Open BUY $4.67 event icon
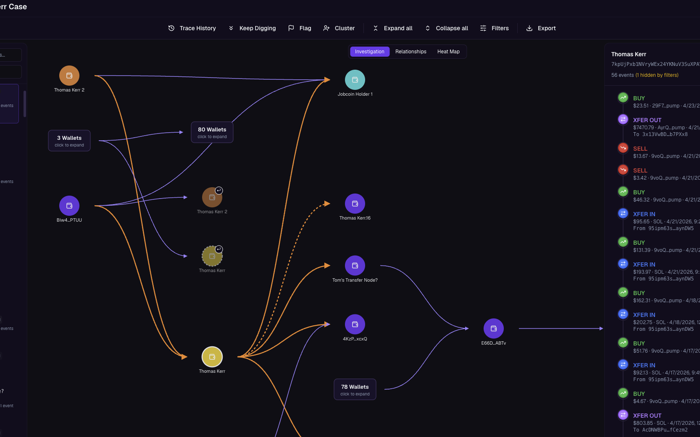700x437 pixels. (x=623, y=393)
